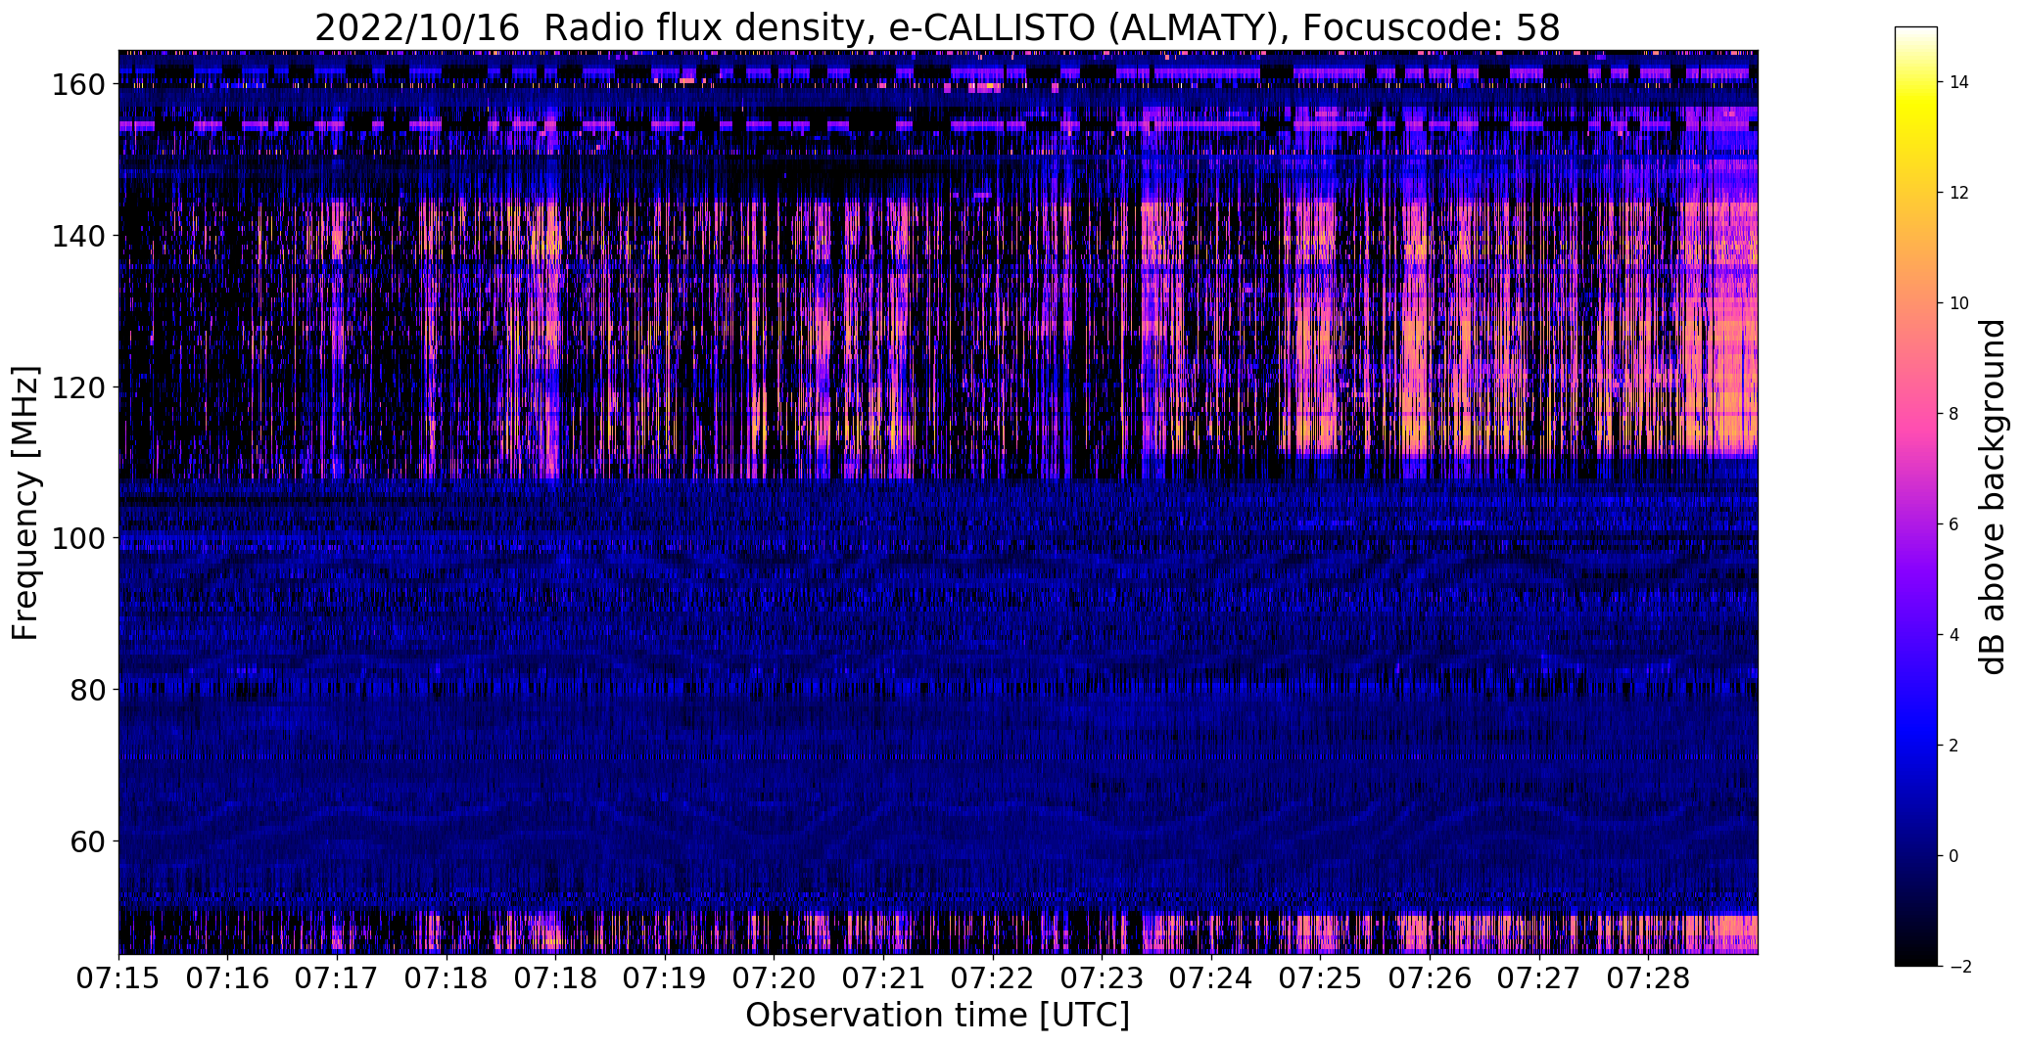Click the 60 frequency axis tick label
The width and height of the screenshot is (2023, 1044).
[x=89, y=840]
